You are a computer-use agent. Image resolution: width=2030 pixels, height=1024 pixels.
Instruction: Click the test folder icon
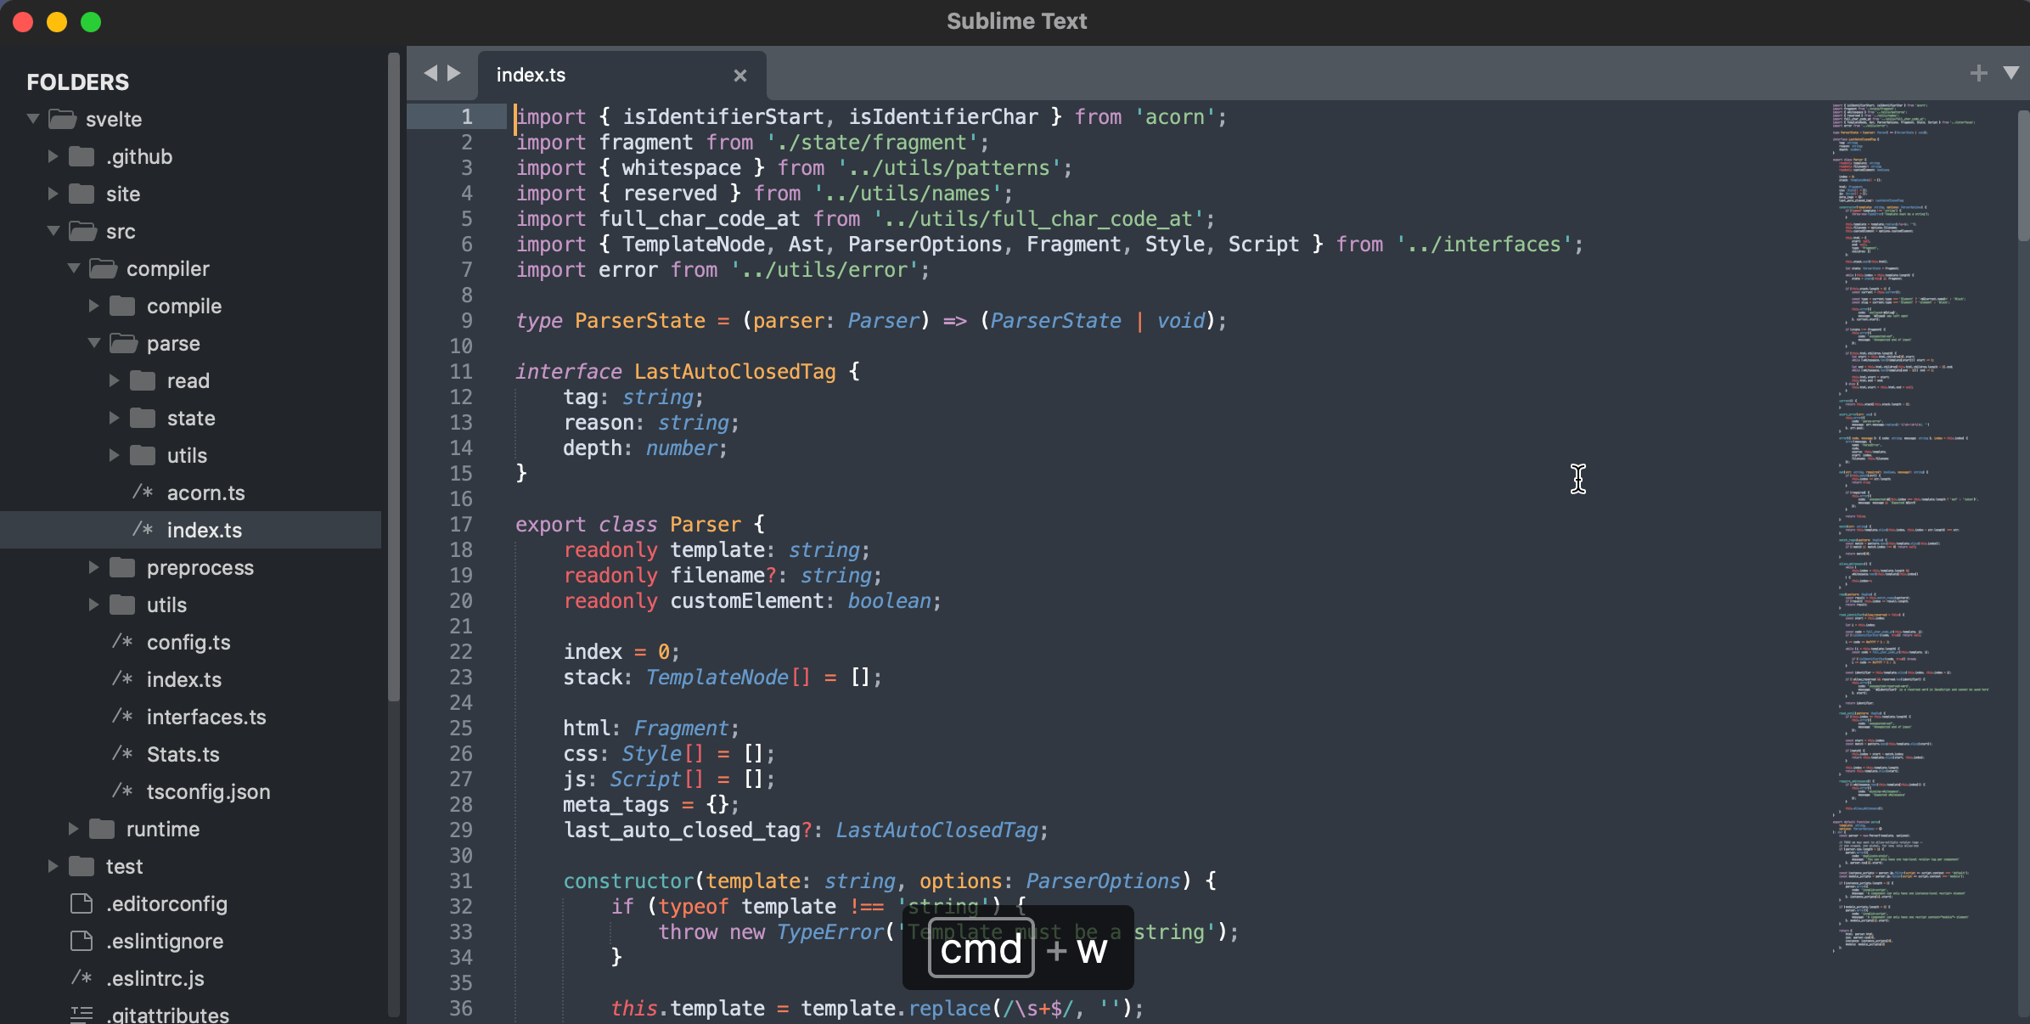click(82, 866)
